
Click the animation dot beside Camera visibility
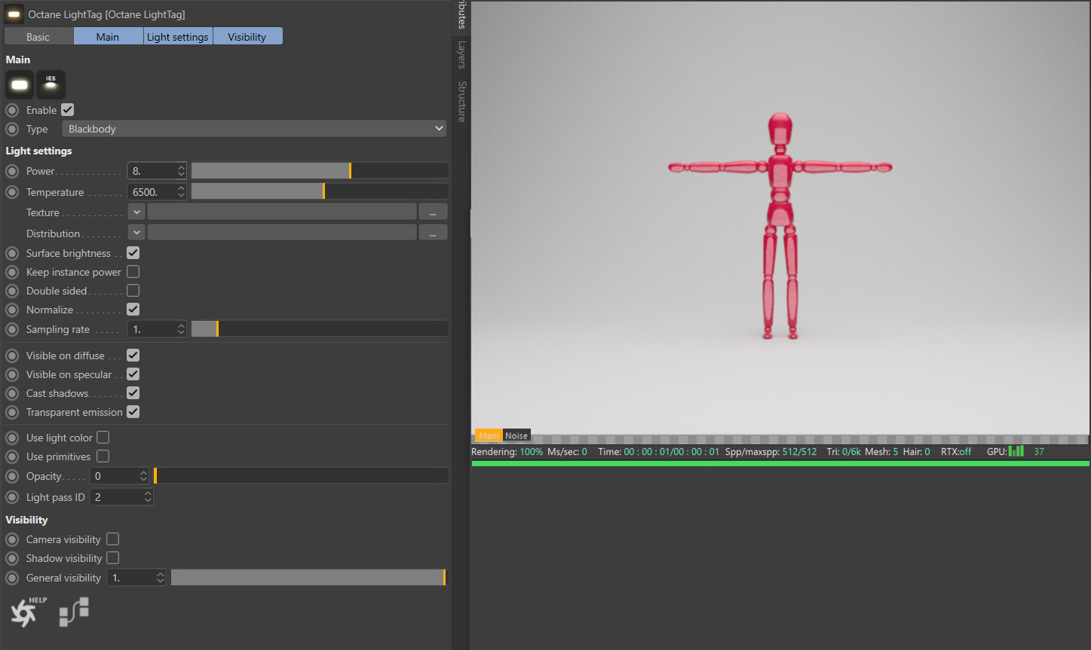click(12, 539)
